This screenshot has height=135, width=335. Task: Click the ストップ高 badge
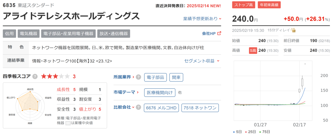[243, 5]
